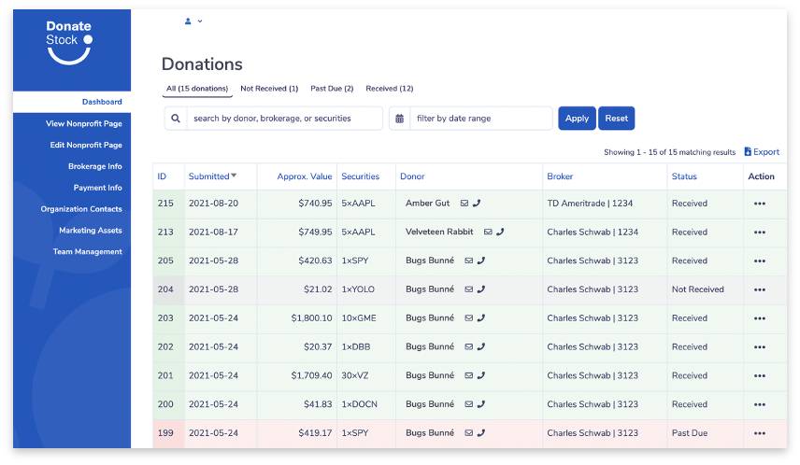Switch to the Past Due (2) tab
The width and height of the screenshot is (800, 465).
(332, 88)
